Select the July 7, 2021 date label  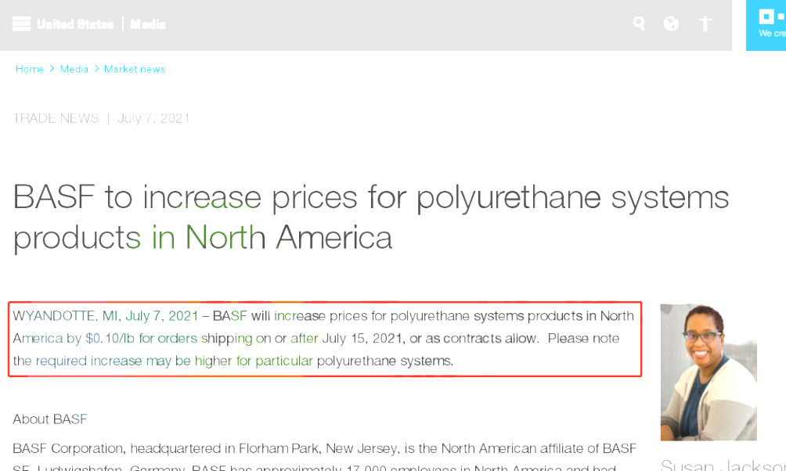point(153,118)
